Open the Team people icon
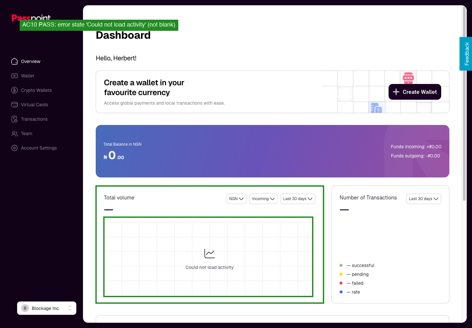 14,133
